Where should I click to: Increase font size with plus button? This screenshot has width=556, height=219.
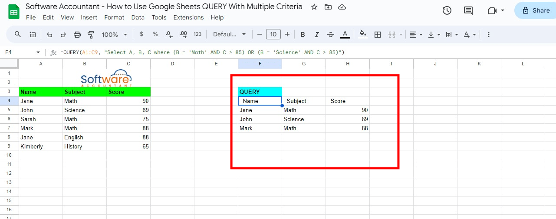[x=287, y=34]
